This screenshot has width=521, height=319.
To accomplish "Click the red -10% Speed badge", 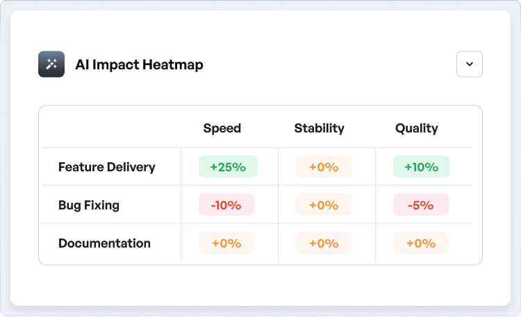I will click(x=226, y=205).
